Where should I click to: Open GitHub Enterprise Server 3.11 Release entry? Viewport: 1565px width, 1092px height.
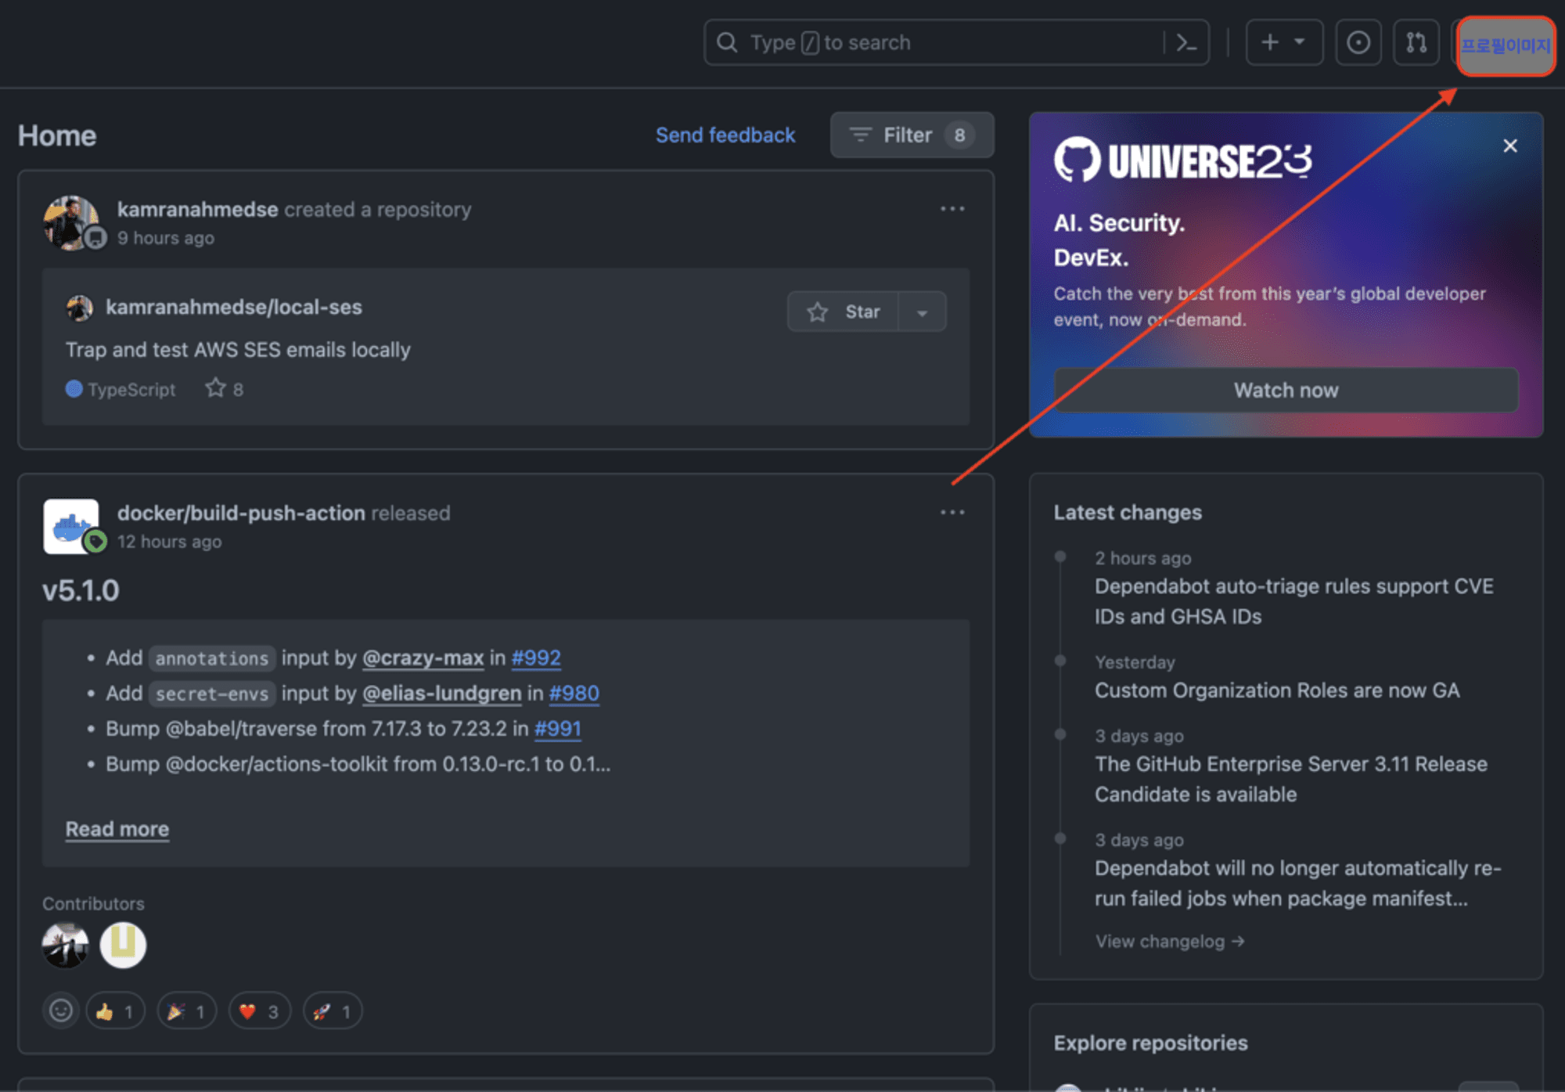1291,779
